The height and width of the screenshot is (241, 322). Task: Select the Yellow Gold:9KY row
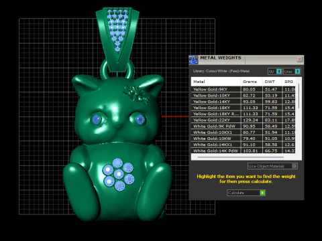[x=244, y=89]
